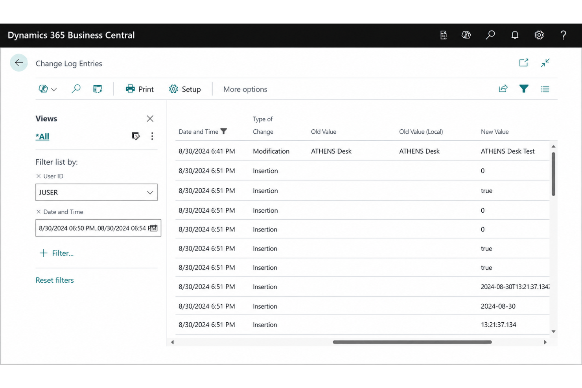Click the share icon in the toolbar
Image resolution: width=582 pixels, height=388 pixels.
point(503,89)
